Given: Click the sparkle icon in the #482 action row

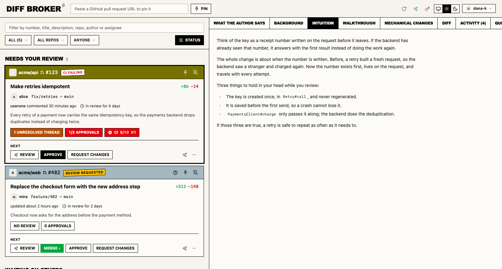Looking at the screenshot, I should [x=185, y=248].
